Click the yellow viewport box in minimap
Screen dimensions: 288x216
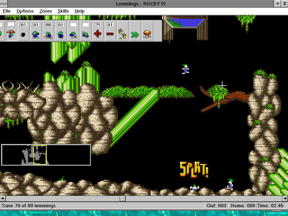[40, 155]
